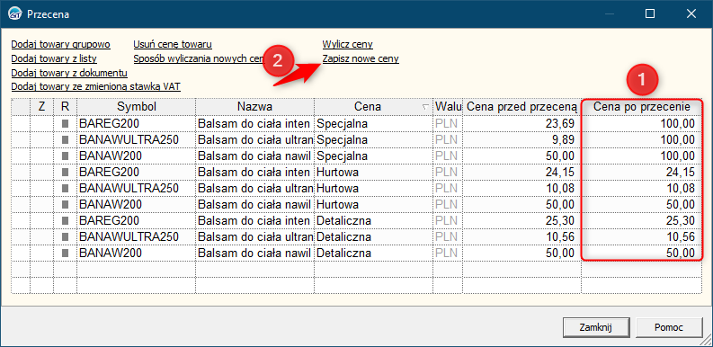The image size is (713, 347).
Task: Edit new price 24,15 for BAREG200 Hurtowa
Action: (x=642, y=172)
